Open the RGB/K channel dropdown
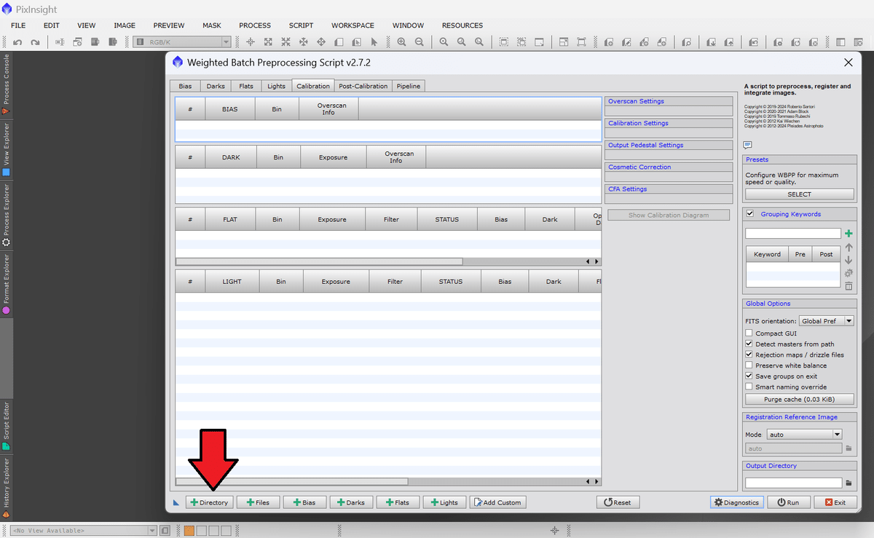The height and width of the screenshot is (538, 874). 181,42
